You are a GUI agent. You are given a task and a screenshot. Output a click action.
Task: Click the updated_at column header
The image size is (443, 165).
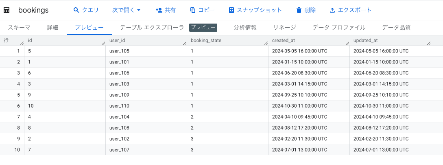pos(391,40)
